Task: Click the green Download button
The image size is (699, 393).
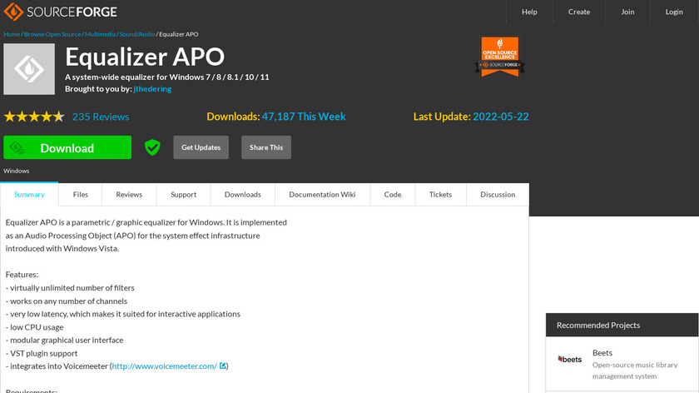Action: pos(67,147)
